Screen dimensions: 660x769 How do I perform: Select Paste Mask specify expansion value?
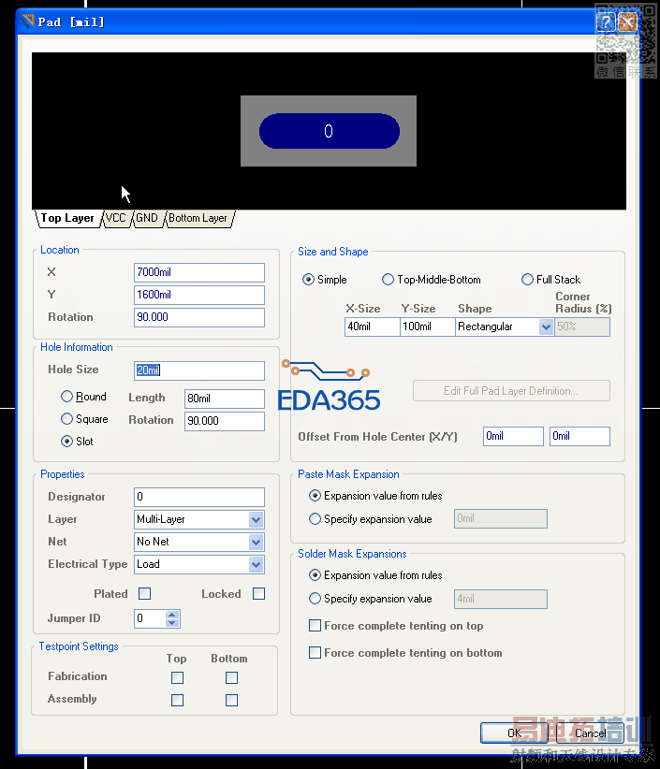315,519
